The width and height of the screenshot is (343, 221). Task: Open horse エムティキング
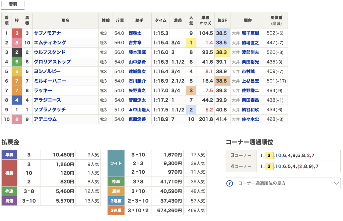pos(50,43)
